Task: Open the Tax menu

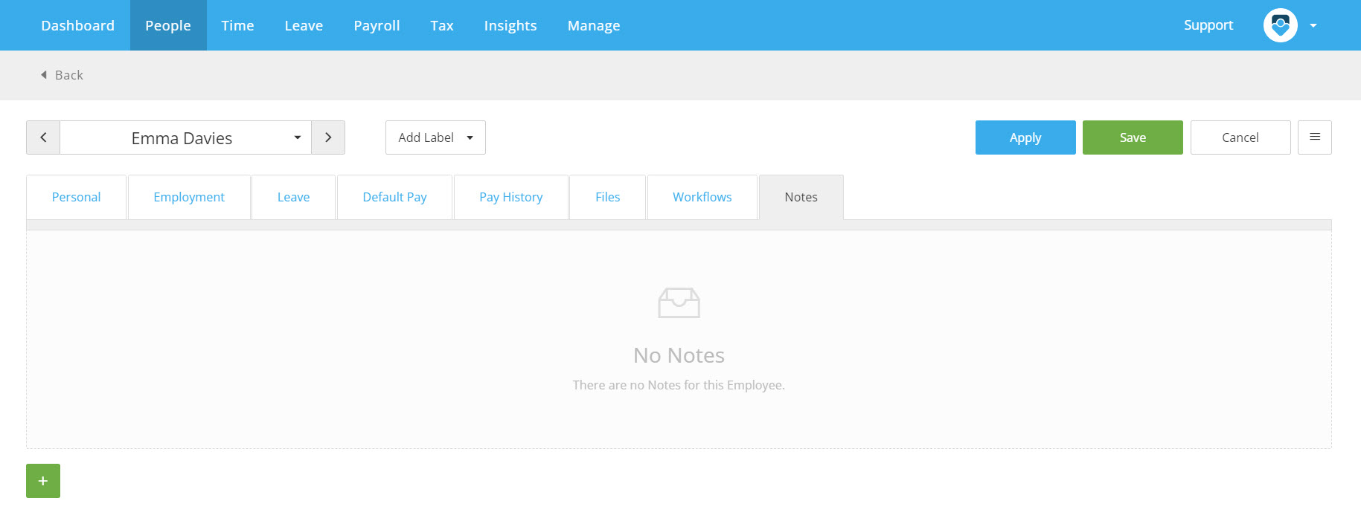Action: pos(442,25)
